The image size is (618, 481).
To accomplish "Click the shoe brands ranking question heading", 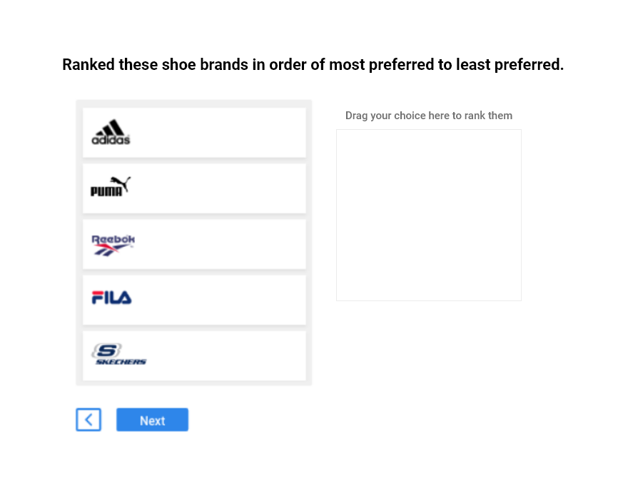I will [313, 65].
